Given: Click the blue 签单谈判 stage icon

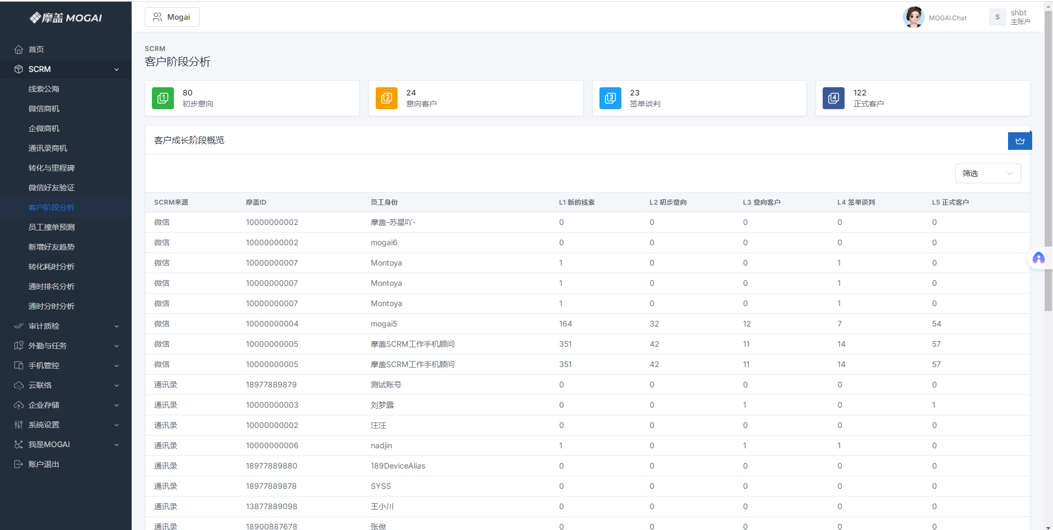Looking at the screenshot, I should click(x=610, y=98).
